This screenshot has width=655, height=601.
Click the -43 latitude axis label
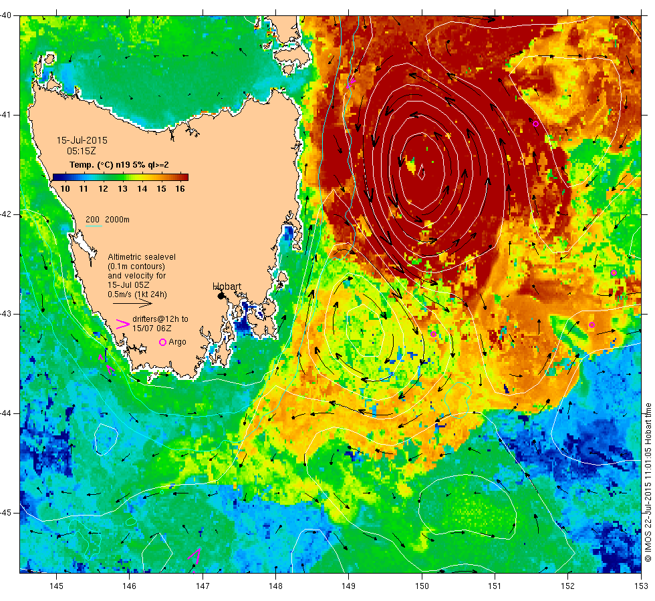point(6,314)
